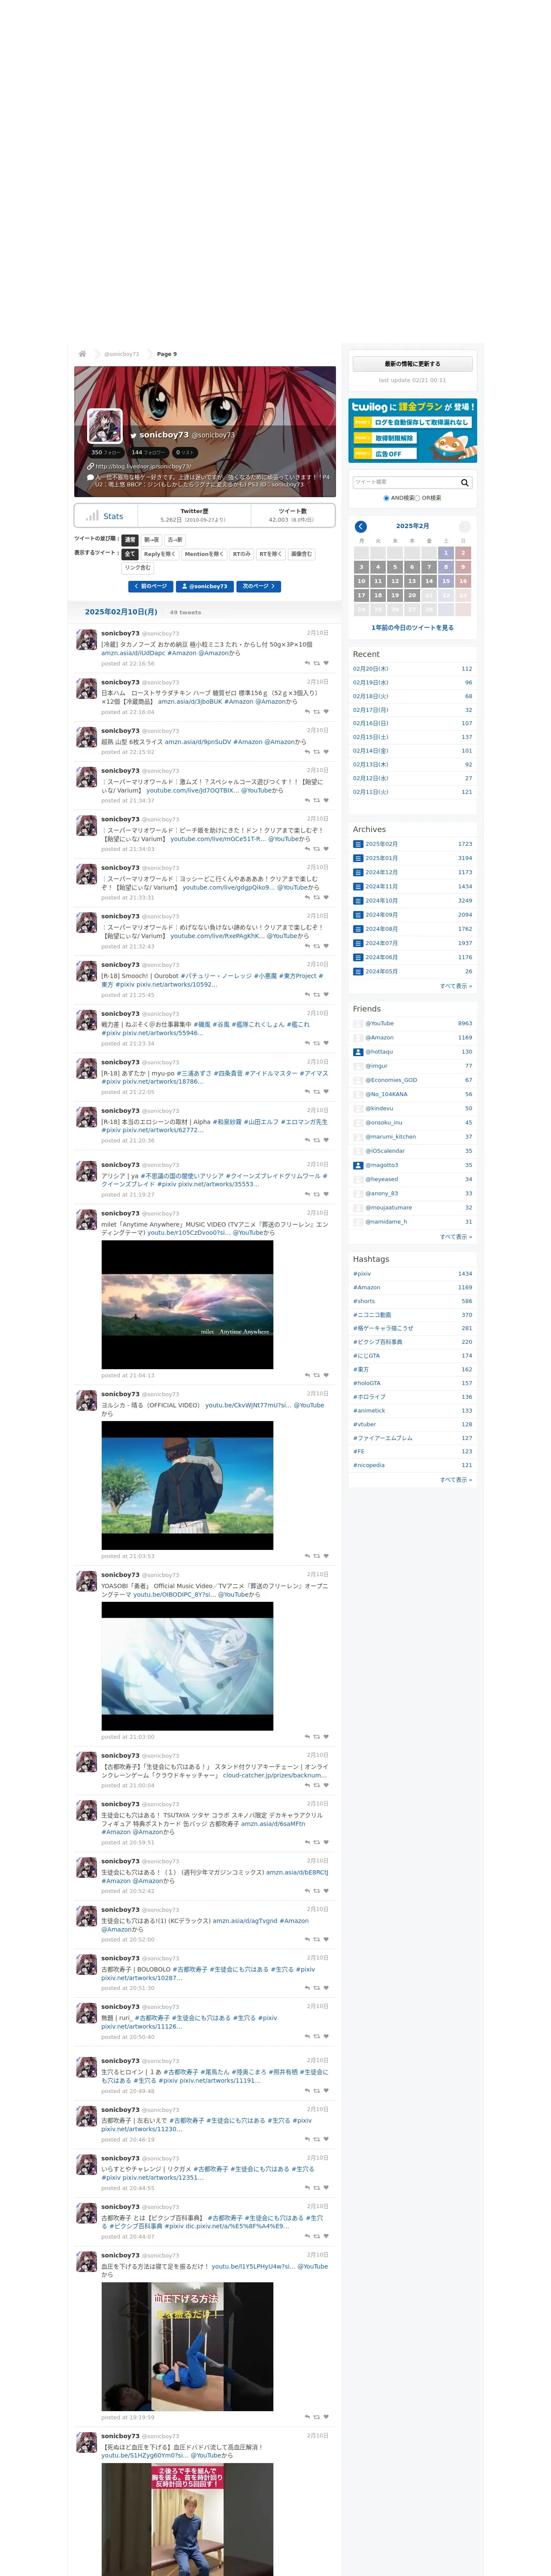Screen dimensions: 551x2576
Task: Go to previous month in calendar
Action: (361, 526)
